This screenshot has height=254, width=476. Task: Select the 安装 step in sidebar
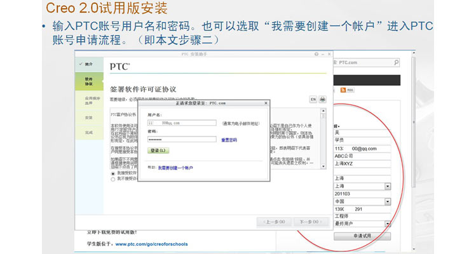89,117
